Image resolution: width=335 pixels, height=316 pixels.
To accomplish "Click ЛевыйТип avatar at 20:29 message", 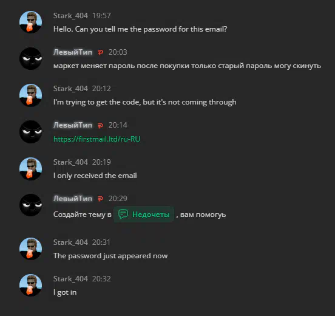I will 30,205.
